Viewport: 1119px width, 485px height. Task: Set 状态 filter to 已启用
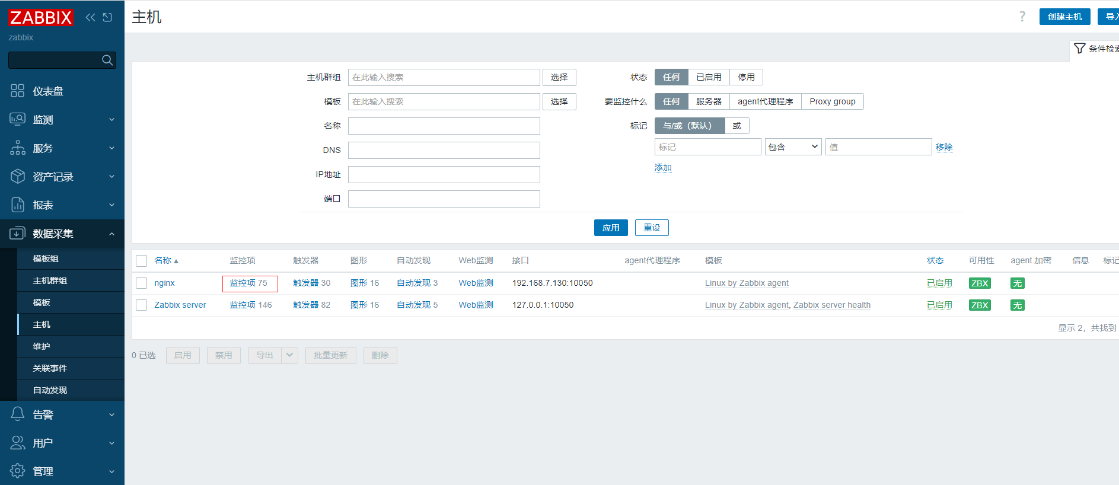coord(709,77)
